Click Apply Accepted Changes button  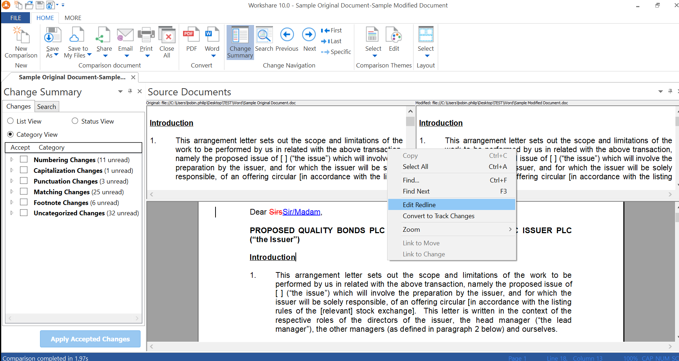[90, 339]
